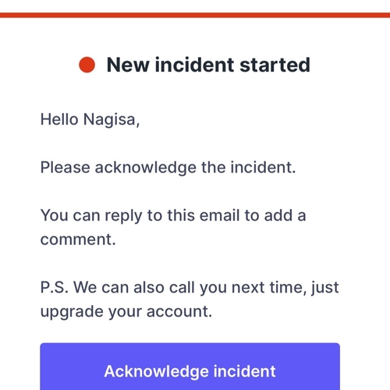Click the P.S. call you next time line
The width and height of the screenshot is (390, 390).
190,288
